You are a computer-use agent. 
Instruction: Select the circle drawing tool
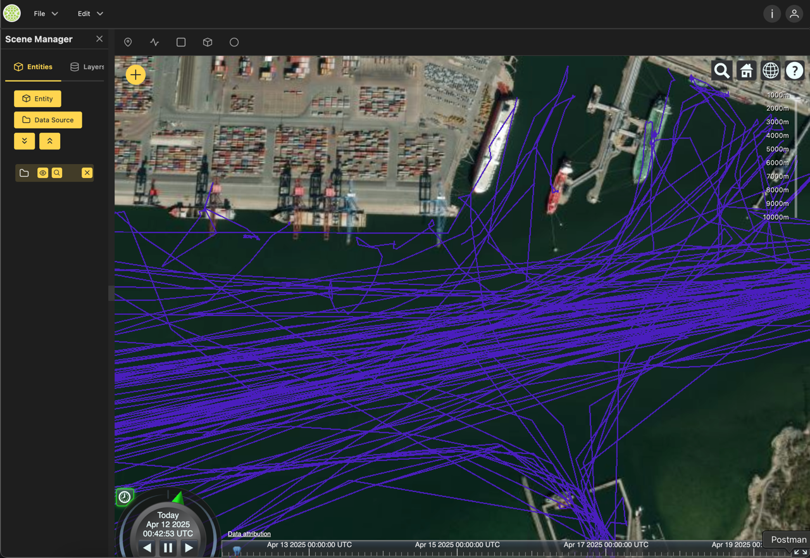234,42
